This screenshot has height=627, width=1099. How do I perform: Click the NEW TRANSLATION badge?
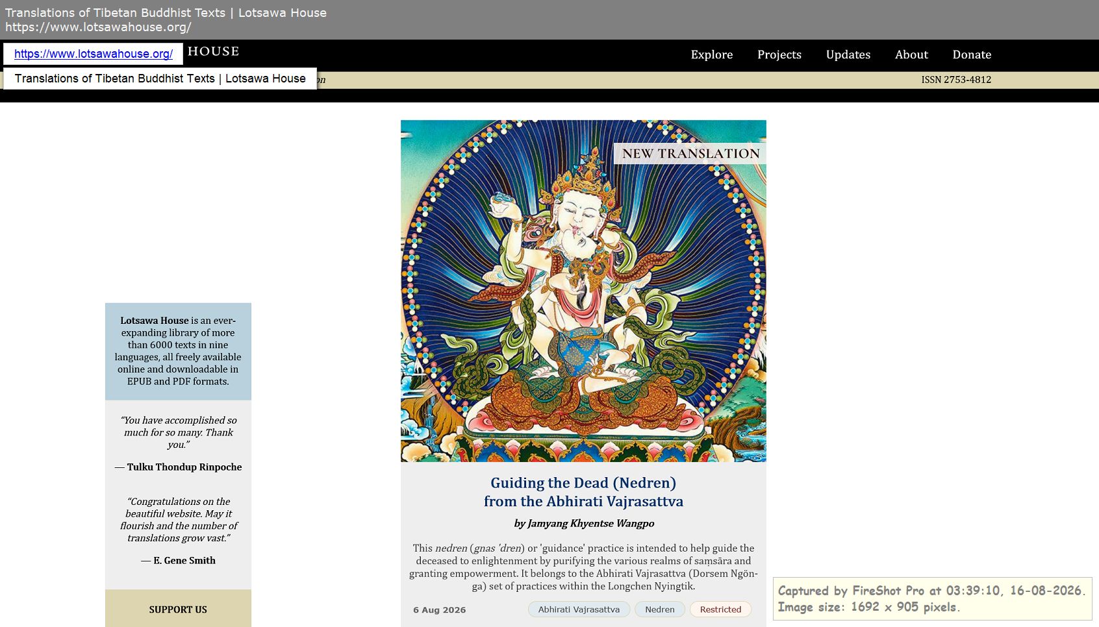pyautogui.click(x=690, y=154)
